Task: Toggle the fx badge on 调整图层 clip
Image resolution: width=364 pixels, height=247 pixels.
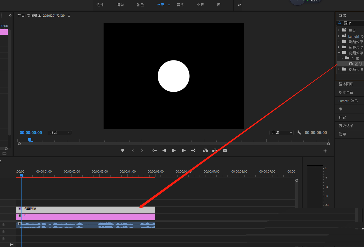Action: (x=20, y=209)
